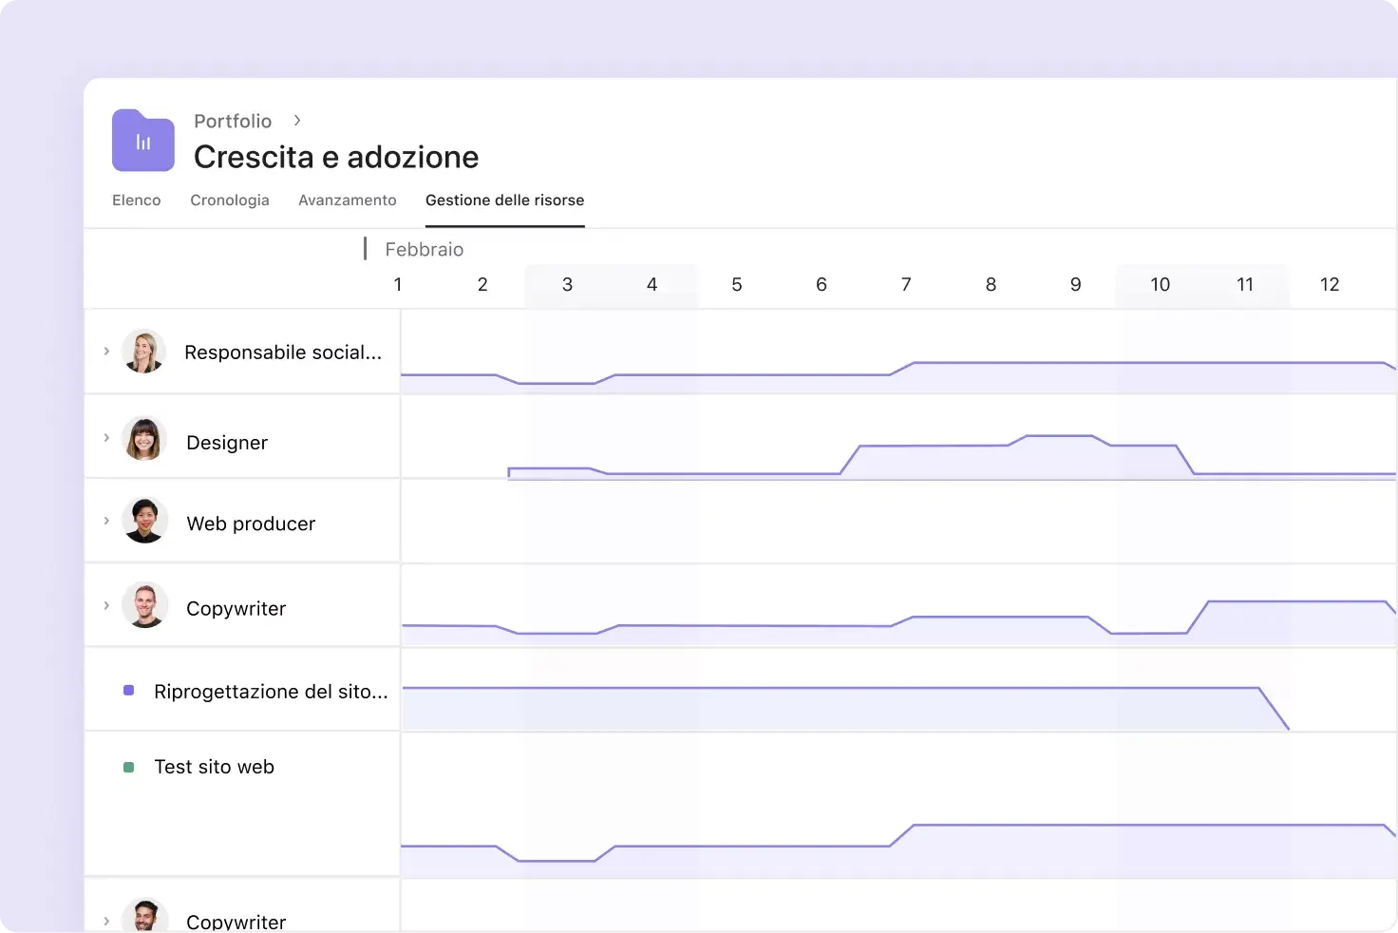Open the Cronologia tab
Image resolution: width=1398 pixels, height=933 pixels.
[230, 200]
